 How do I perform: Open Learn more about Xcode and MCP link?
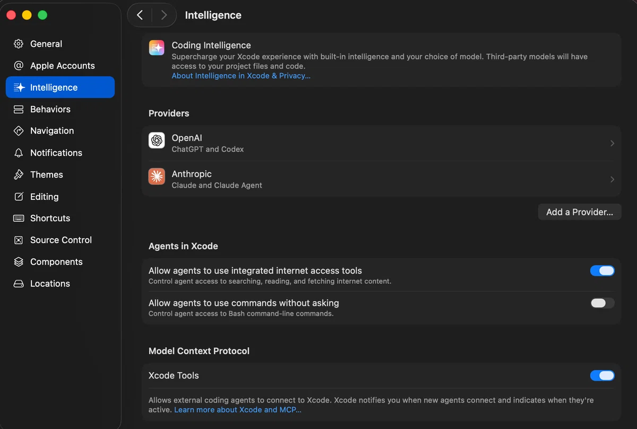coord(238,410)
